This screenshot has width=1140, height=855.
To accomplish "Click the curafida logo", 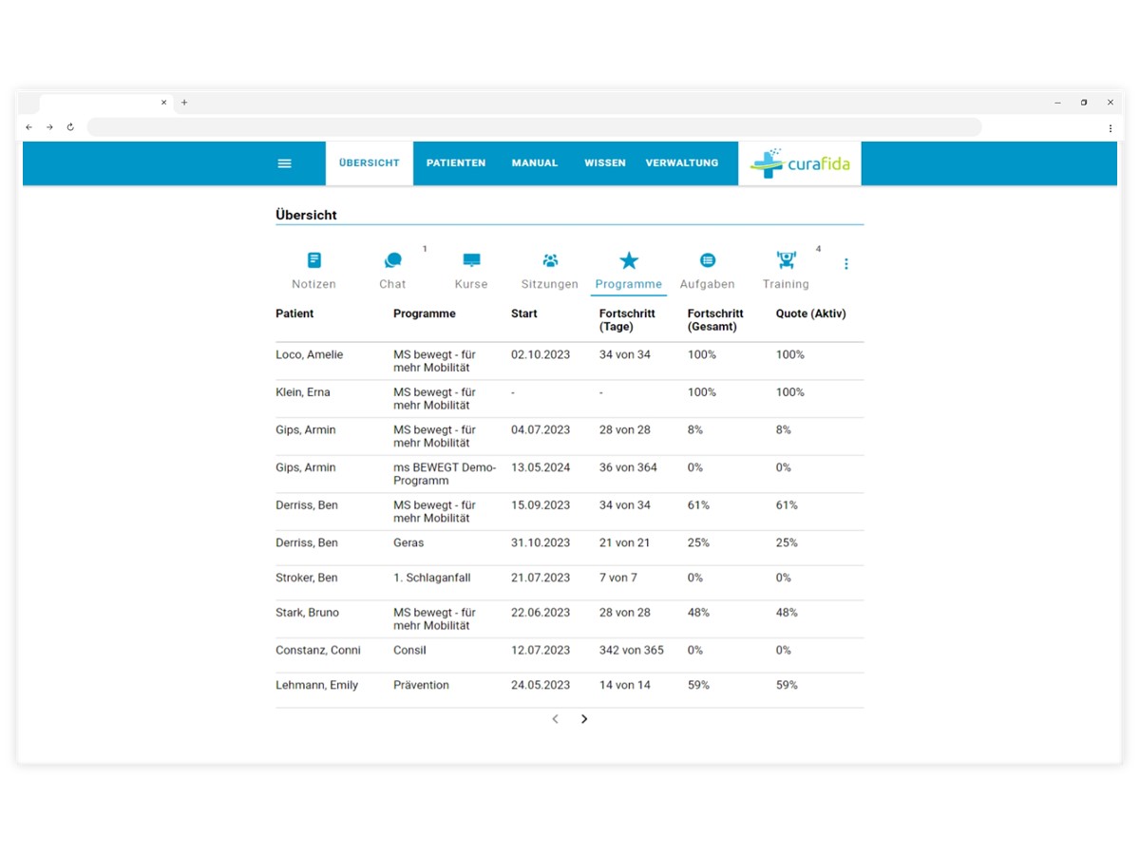I will (x=800, y=163).
